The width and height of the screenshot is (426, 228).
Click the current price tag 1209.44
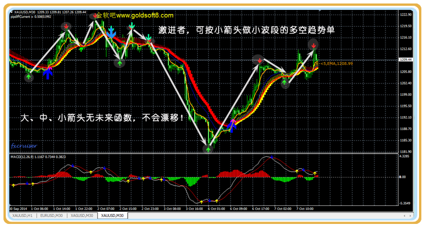coord(406,60)
